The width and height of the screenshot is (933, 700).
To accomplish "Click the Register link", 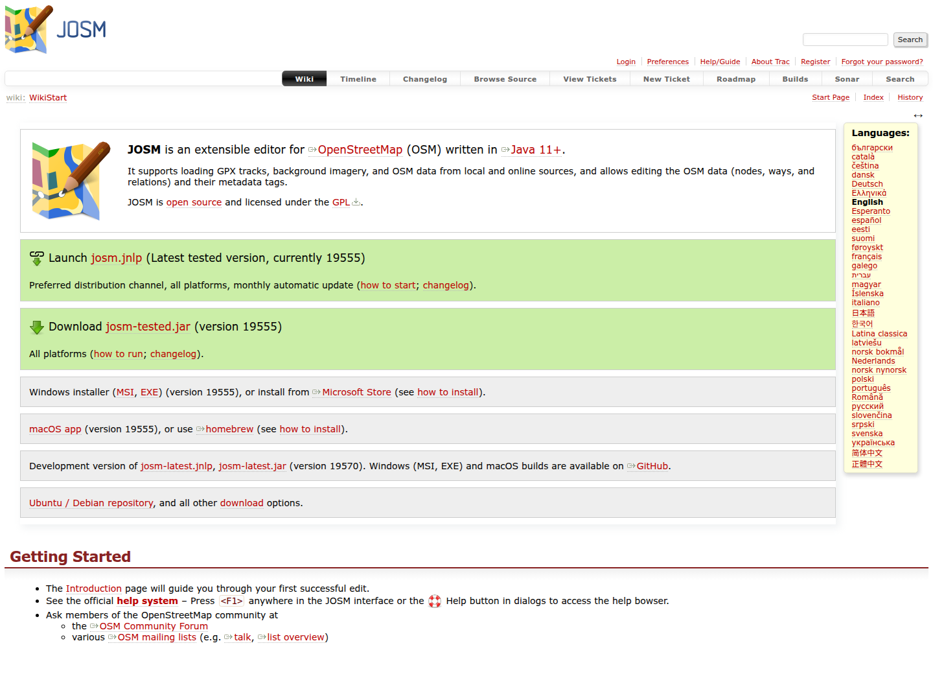I will pyautogui.click(x=815, y=62).
